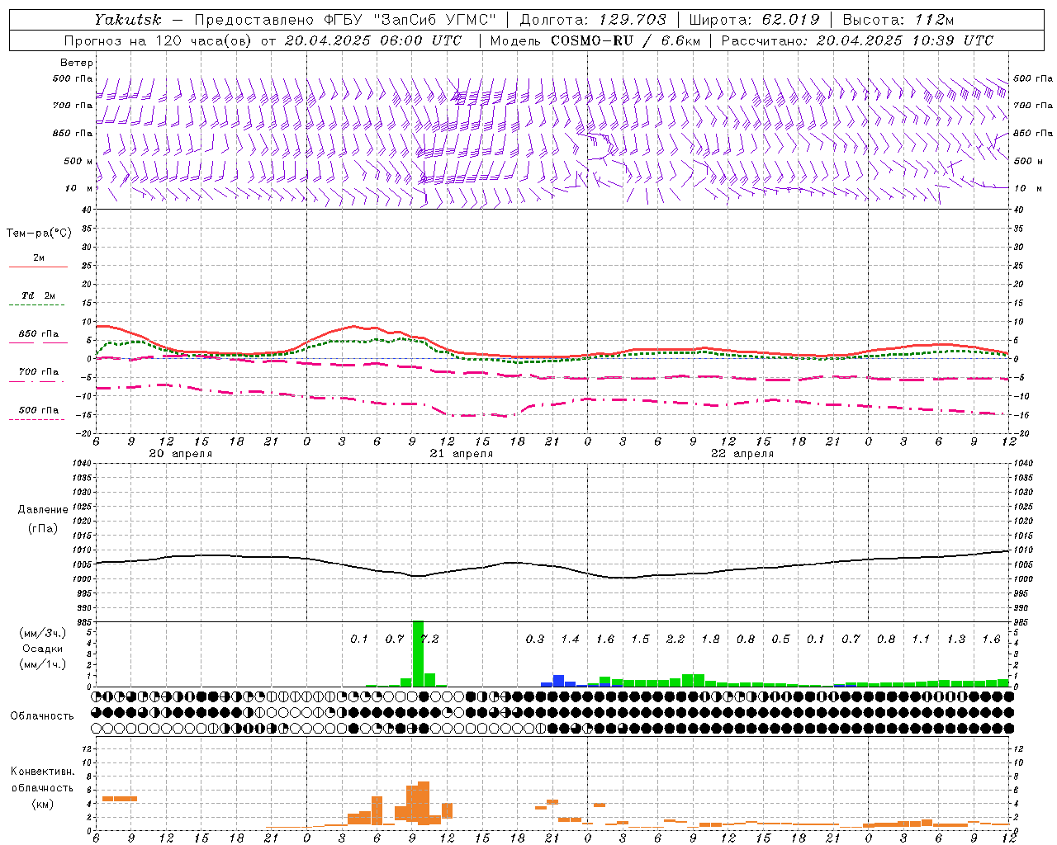Click the 0.3 precipitation total value
Screen dimensions: 1057x845
coord(535,639)
